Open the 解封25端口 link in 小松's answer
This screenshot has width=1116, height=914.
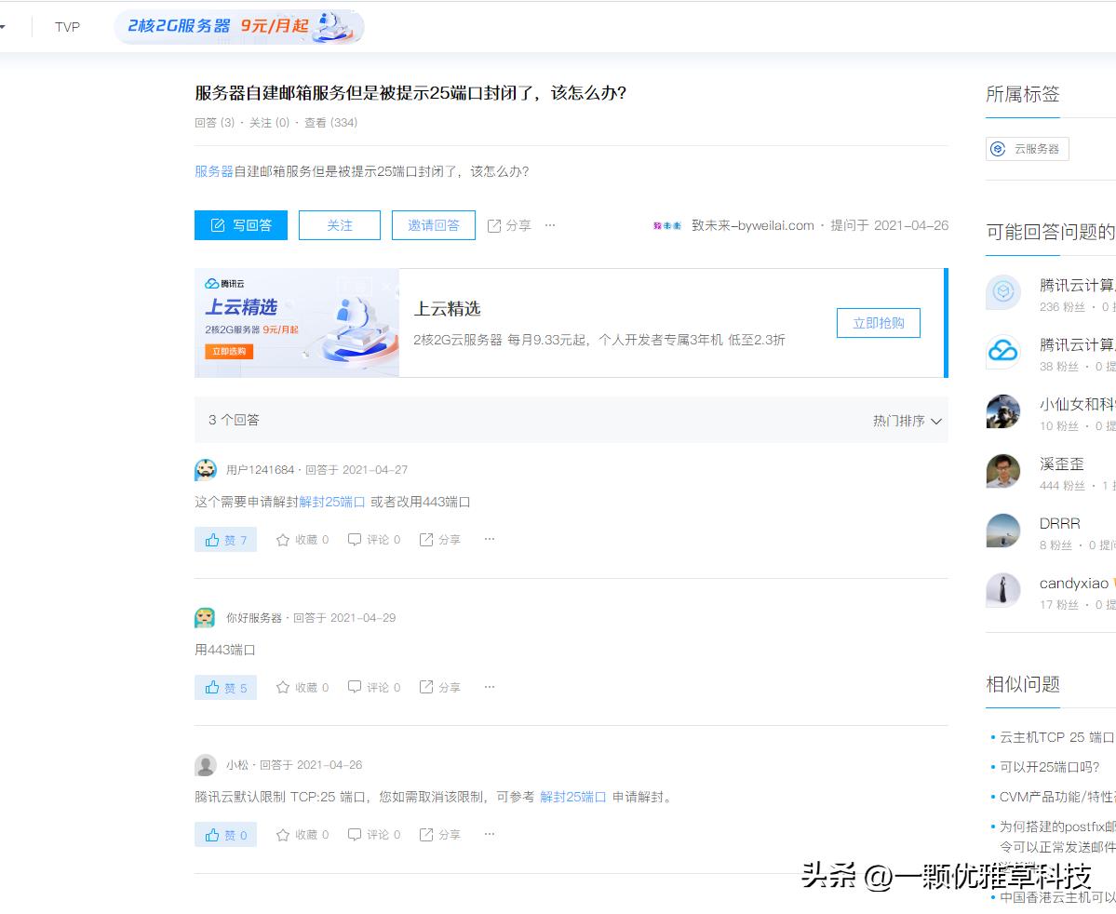coord(574,797)
